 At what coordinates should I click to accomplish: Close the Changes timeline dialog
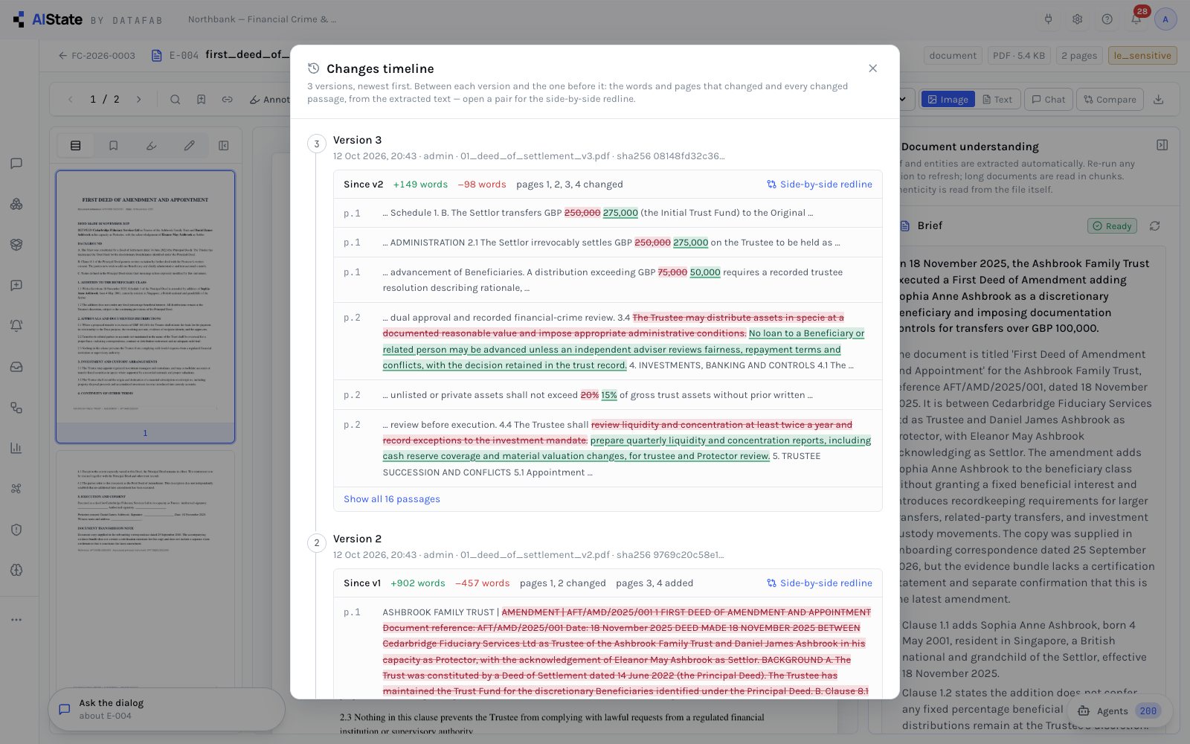point(872,68)
